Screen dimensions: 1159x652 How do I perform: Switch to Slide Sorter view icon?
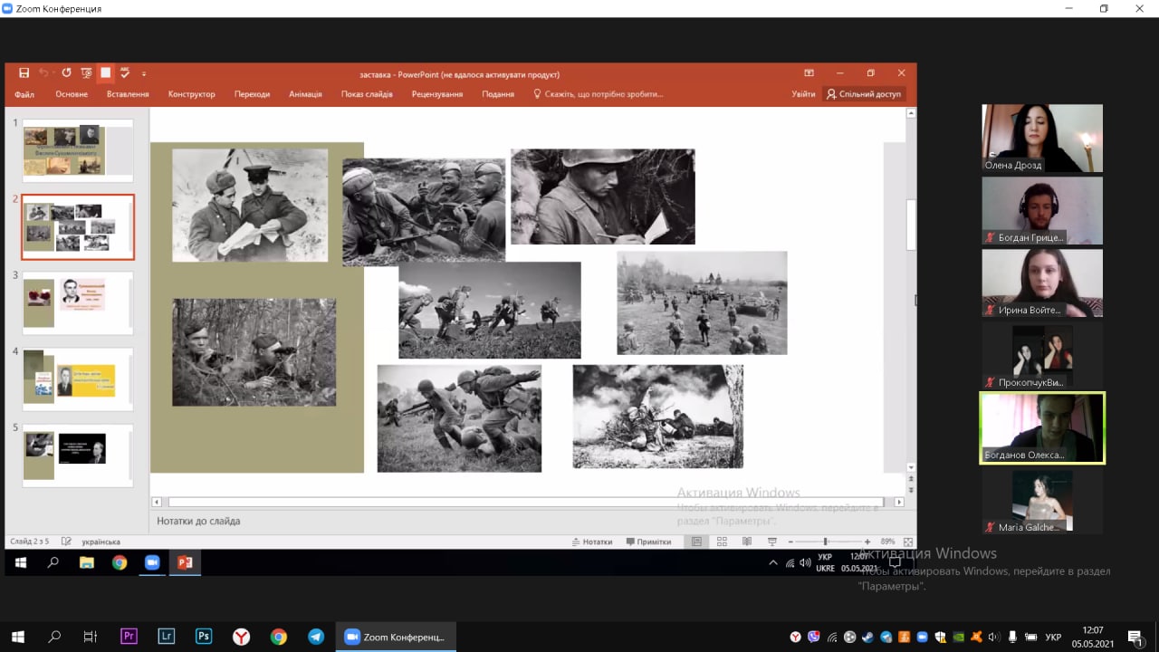722,542
